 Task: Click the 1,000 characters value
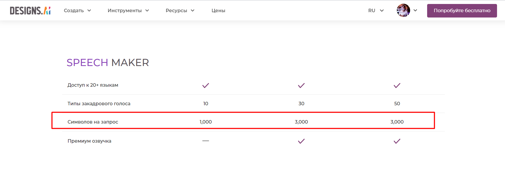coord(205,122)
